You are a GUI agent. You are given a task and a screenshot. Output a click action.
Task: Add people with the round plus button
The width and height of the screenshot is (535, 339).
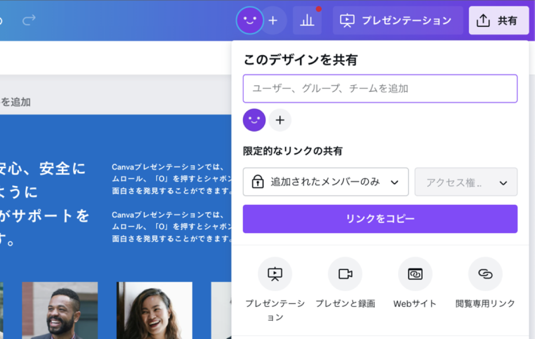[x=280, y=120]
